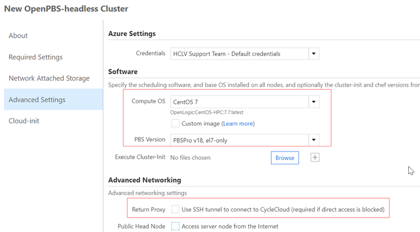The image size is (420, 232).
Task: Click the Return Proxy SSH tunnel label
Action: (x=283, y=209)
